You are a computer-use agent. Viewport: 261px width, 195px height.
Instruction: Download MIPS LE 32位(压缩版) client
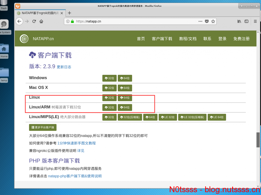click(x=192, y=117)
